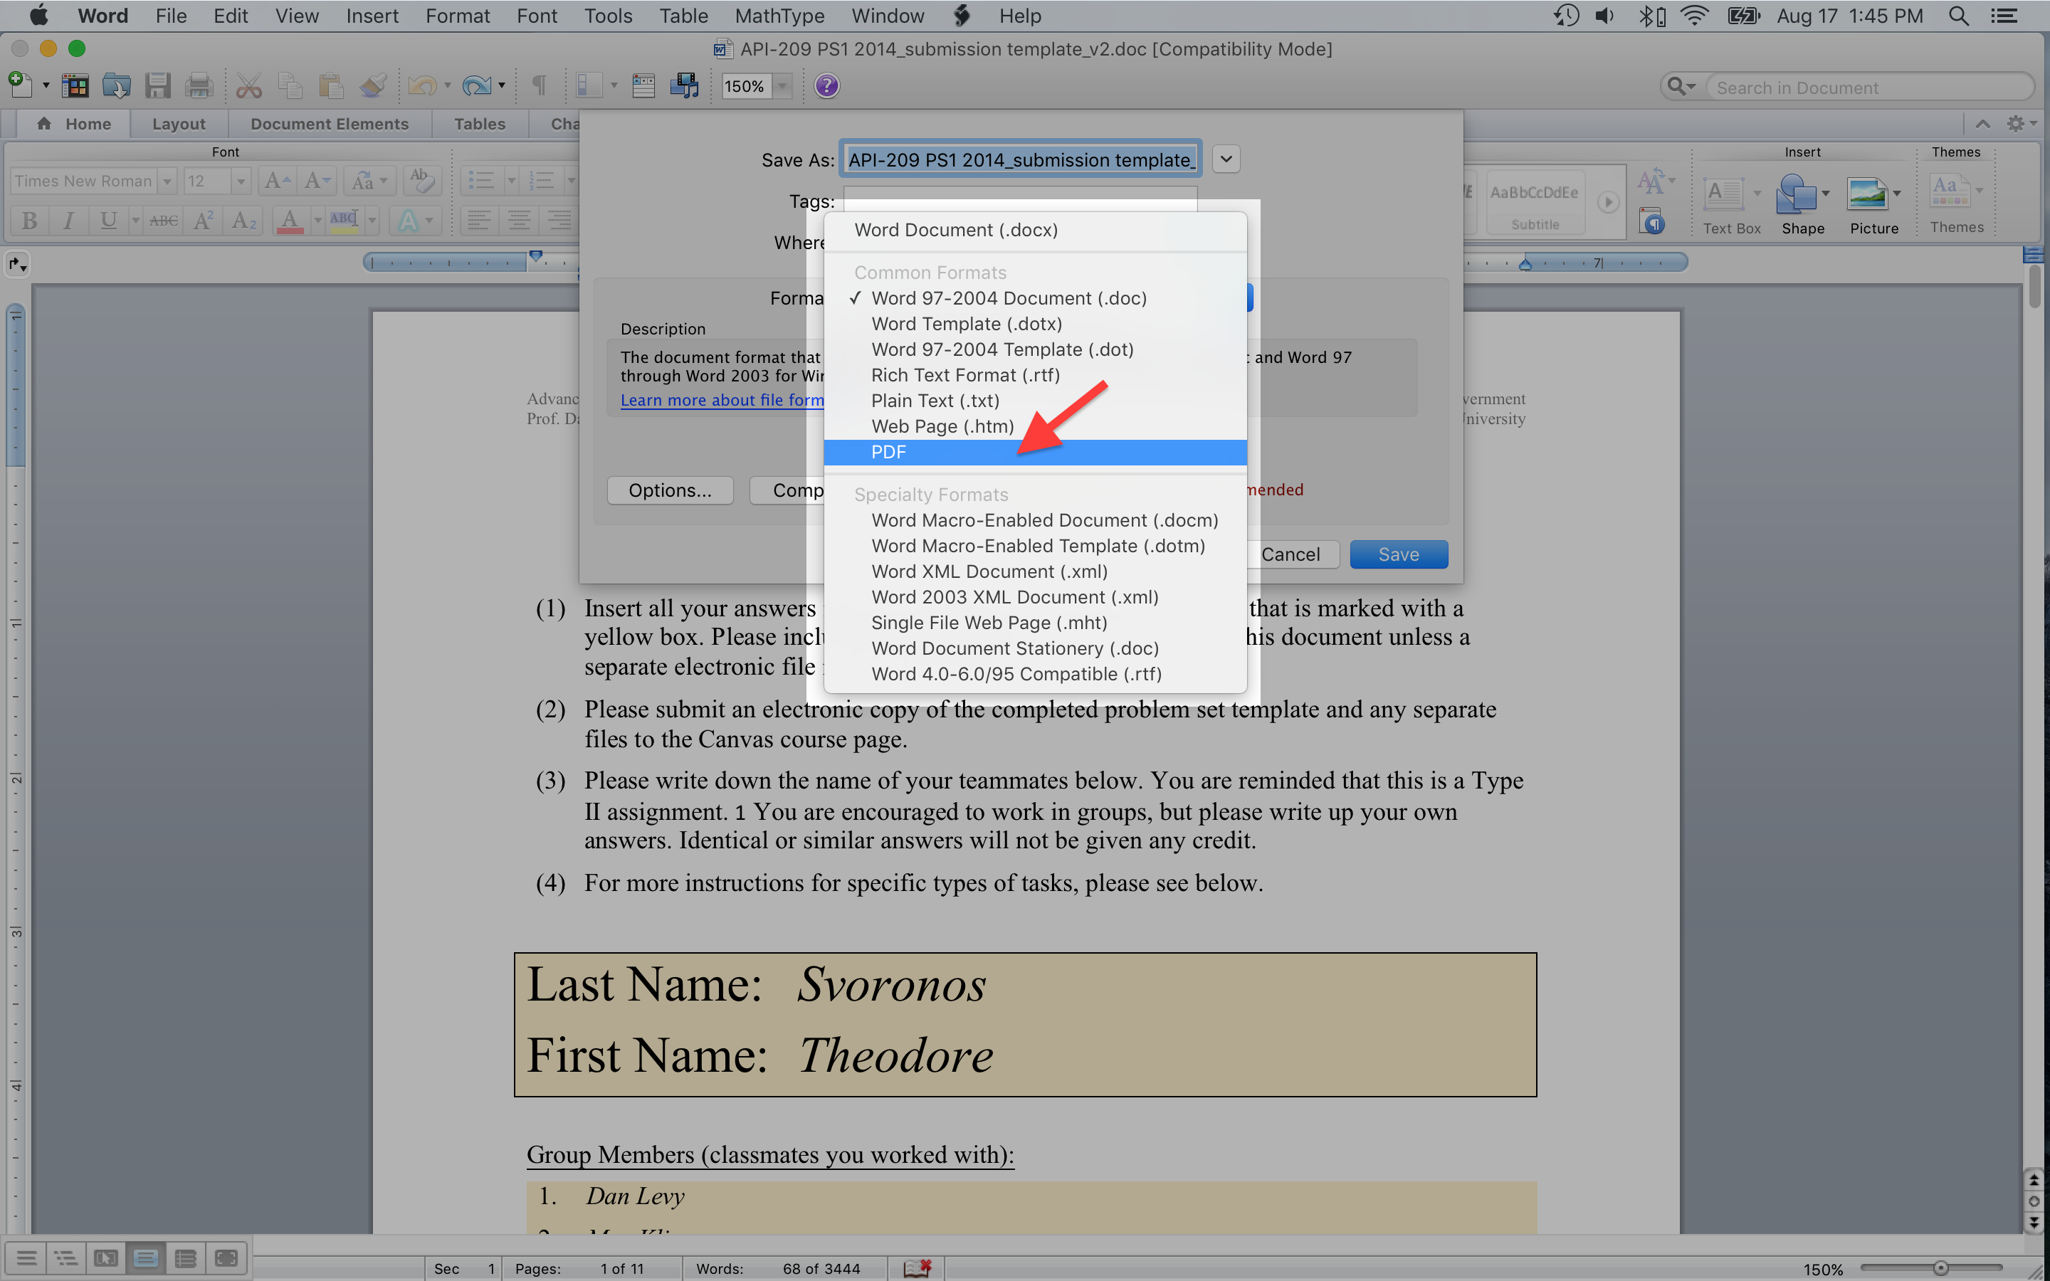Click the Shape insert icon

tap(1795, 194)
